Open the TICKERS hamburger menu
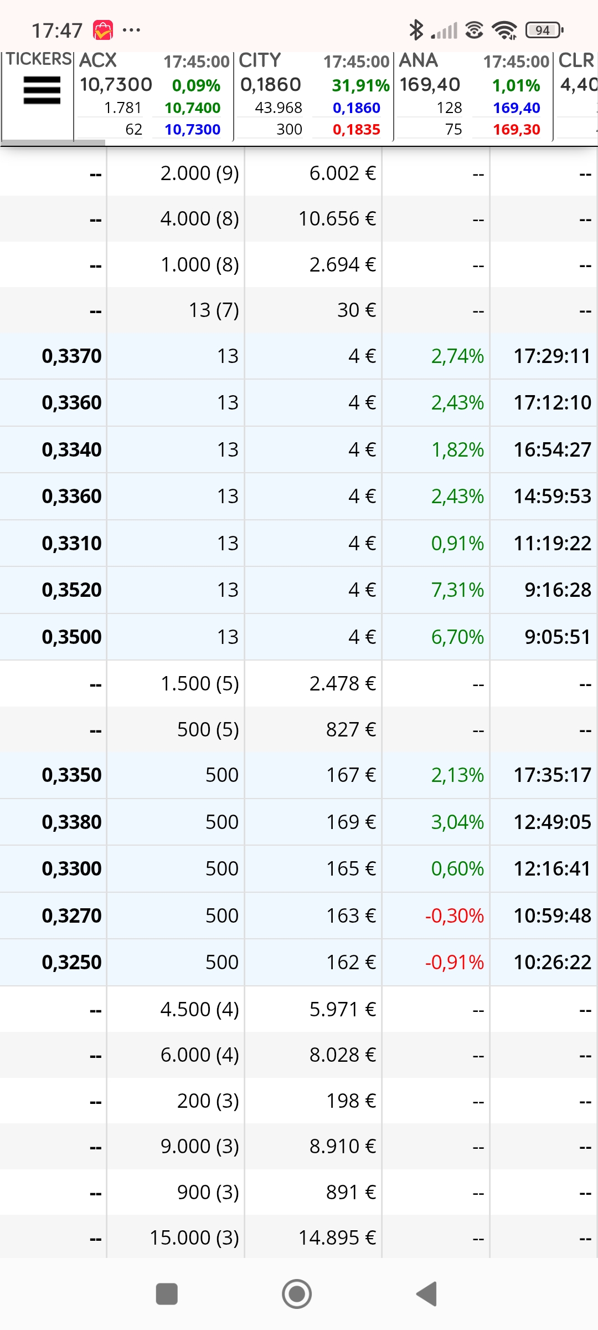 [42, 90]
